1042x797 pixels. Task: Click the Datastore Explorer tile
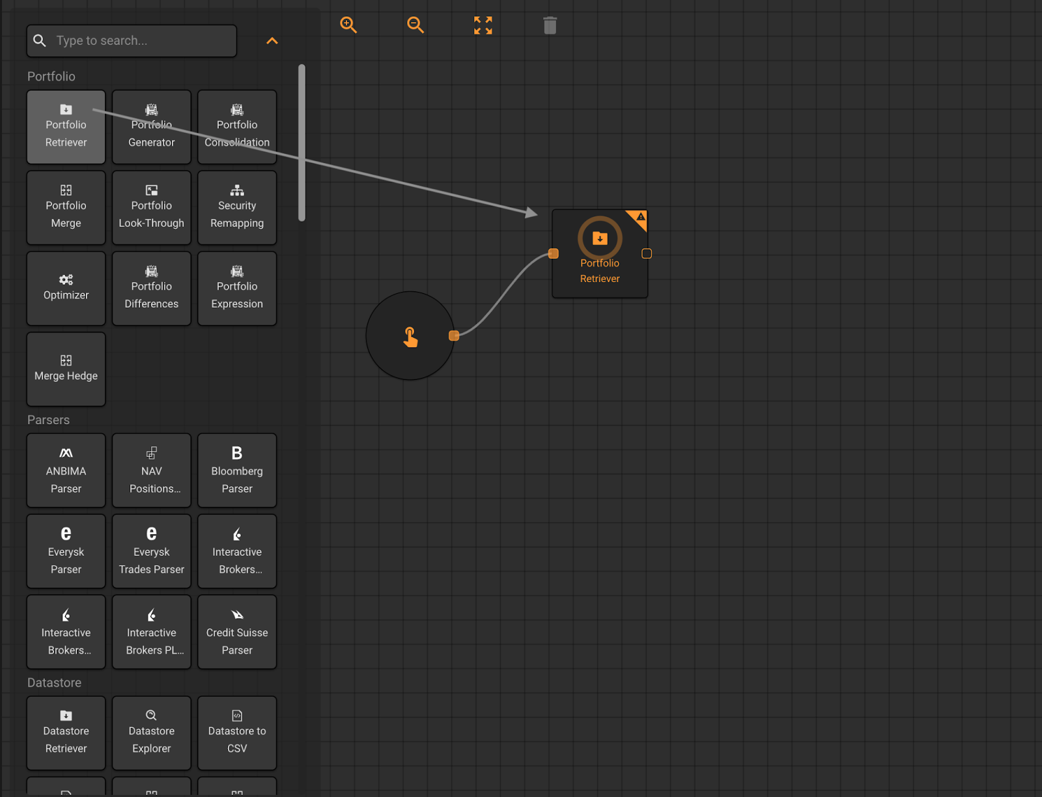(152, 733)
